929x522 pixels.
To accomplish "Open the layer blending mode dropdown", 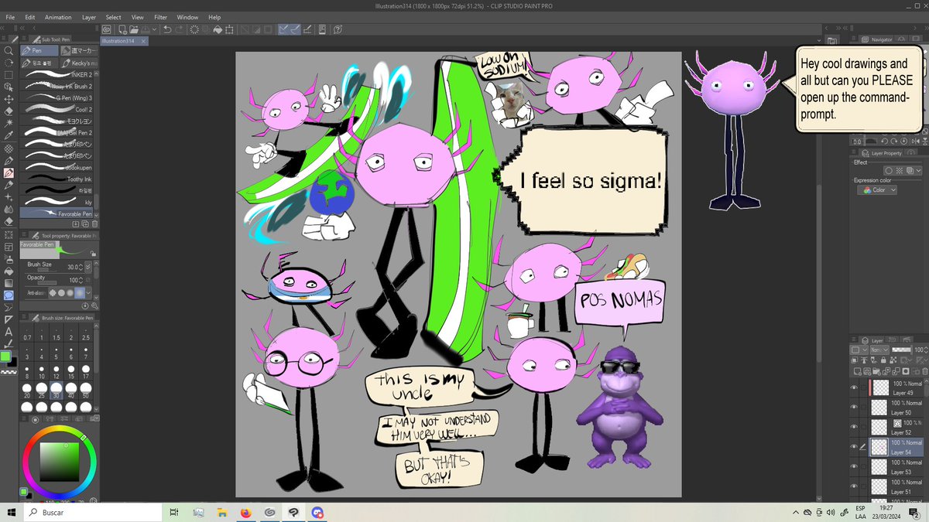I will pyautogui.click(x=880, y=350).
